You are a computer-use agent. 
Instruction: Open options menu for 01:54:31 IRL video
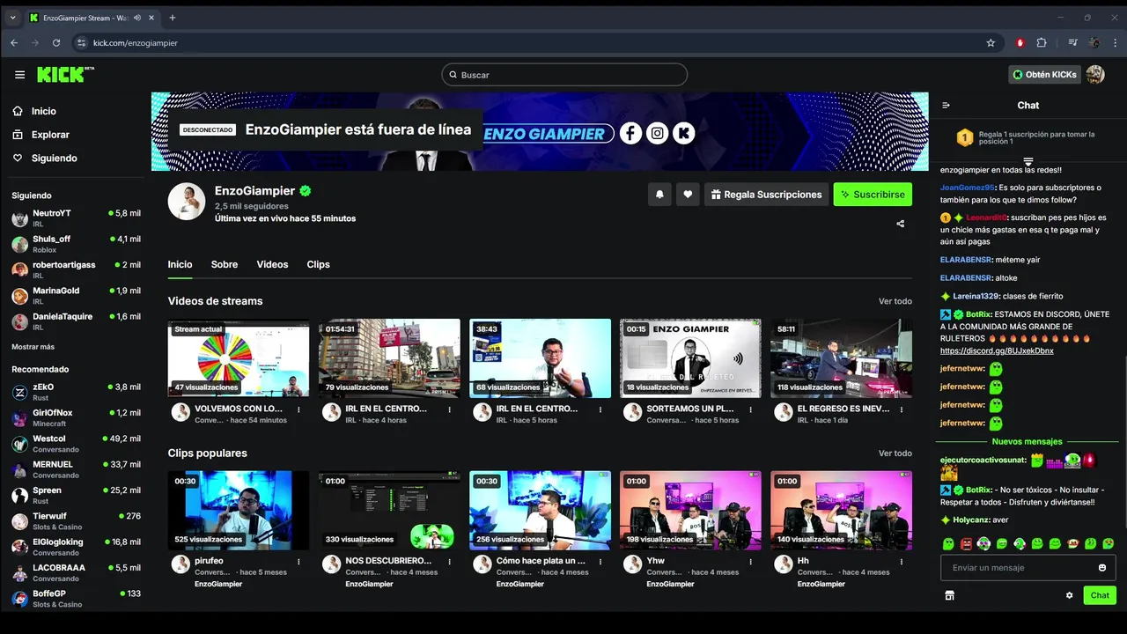(x=449, y=409)
